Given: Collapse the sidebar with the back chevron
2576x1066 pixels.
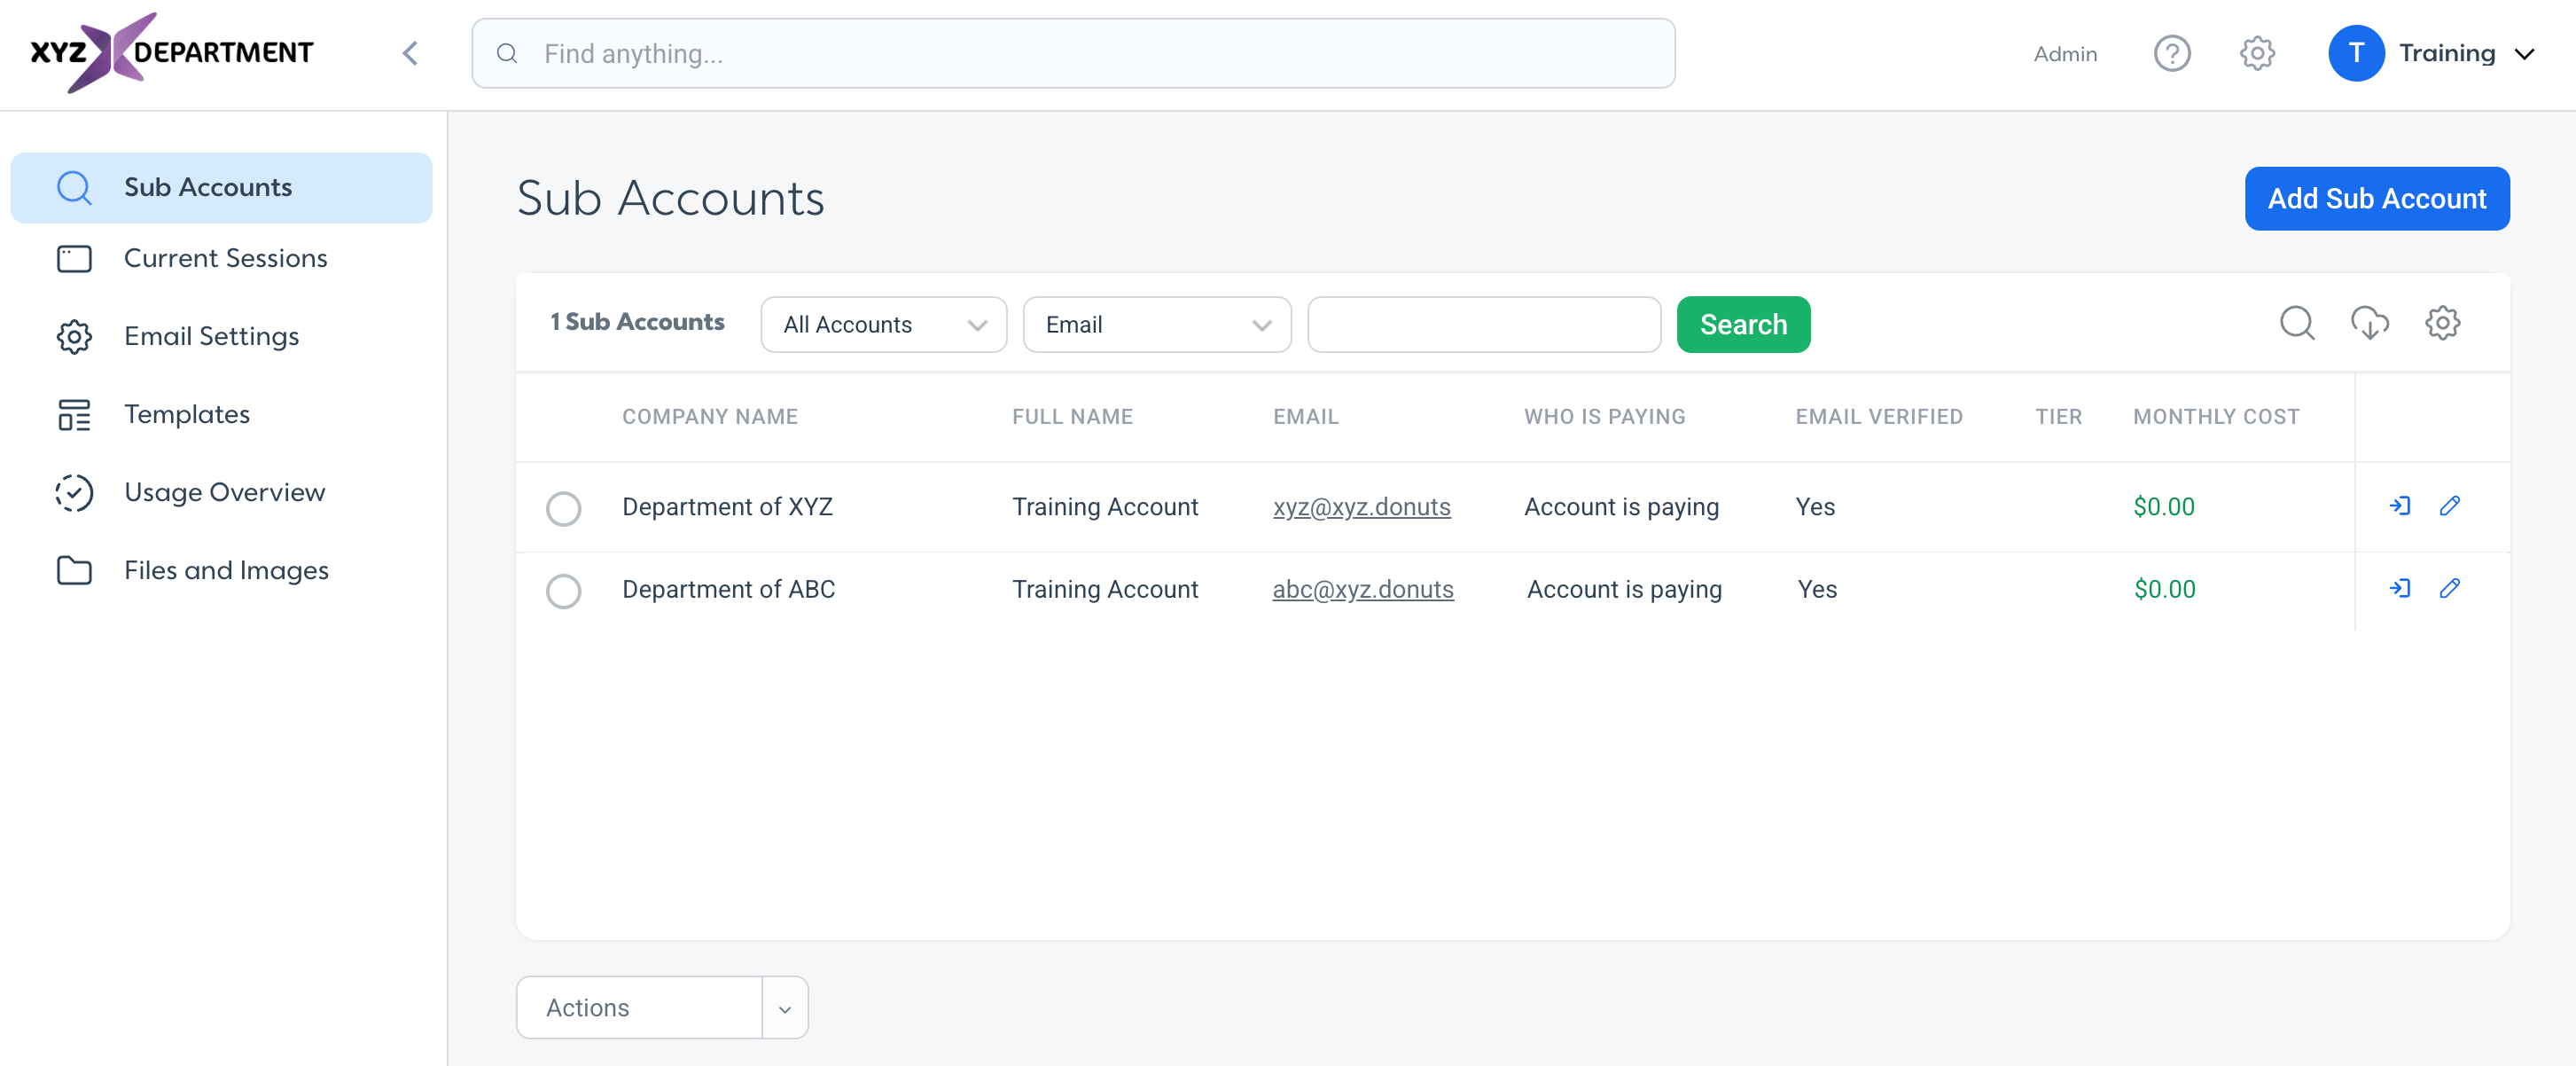Looking at the screenshot, I should coord(410,53).
